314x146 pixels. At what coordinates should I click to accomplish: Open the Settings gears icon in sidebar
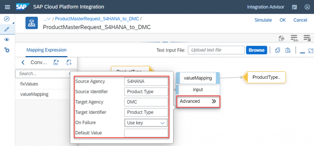[7, 50]
